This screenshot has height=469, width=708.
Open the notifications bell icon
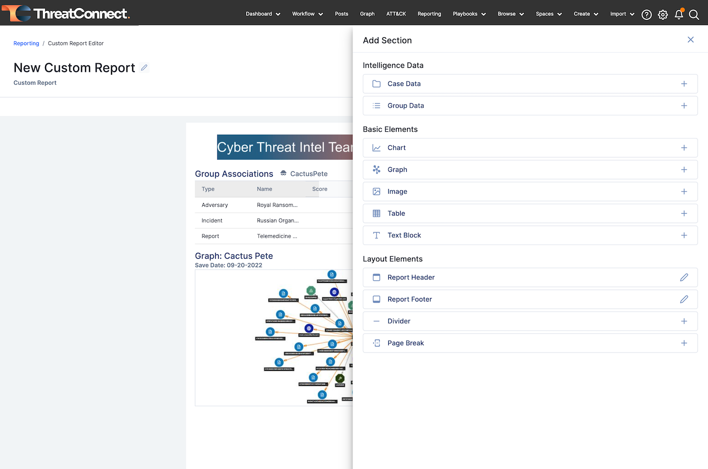click(x=679, y=14)
